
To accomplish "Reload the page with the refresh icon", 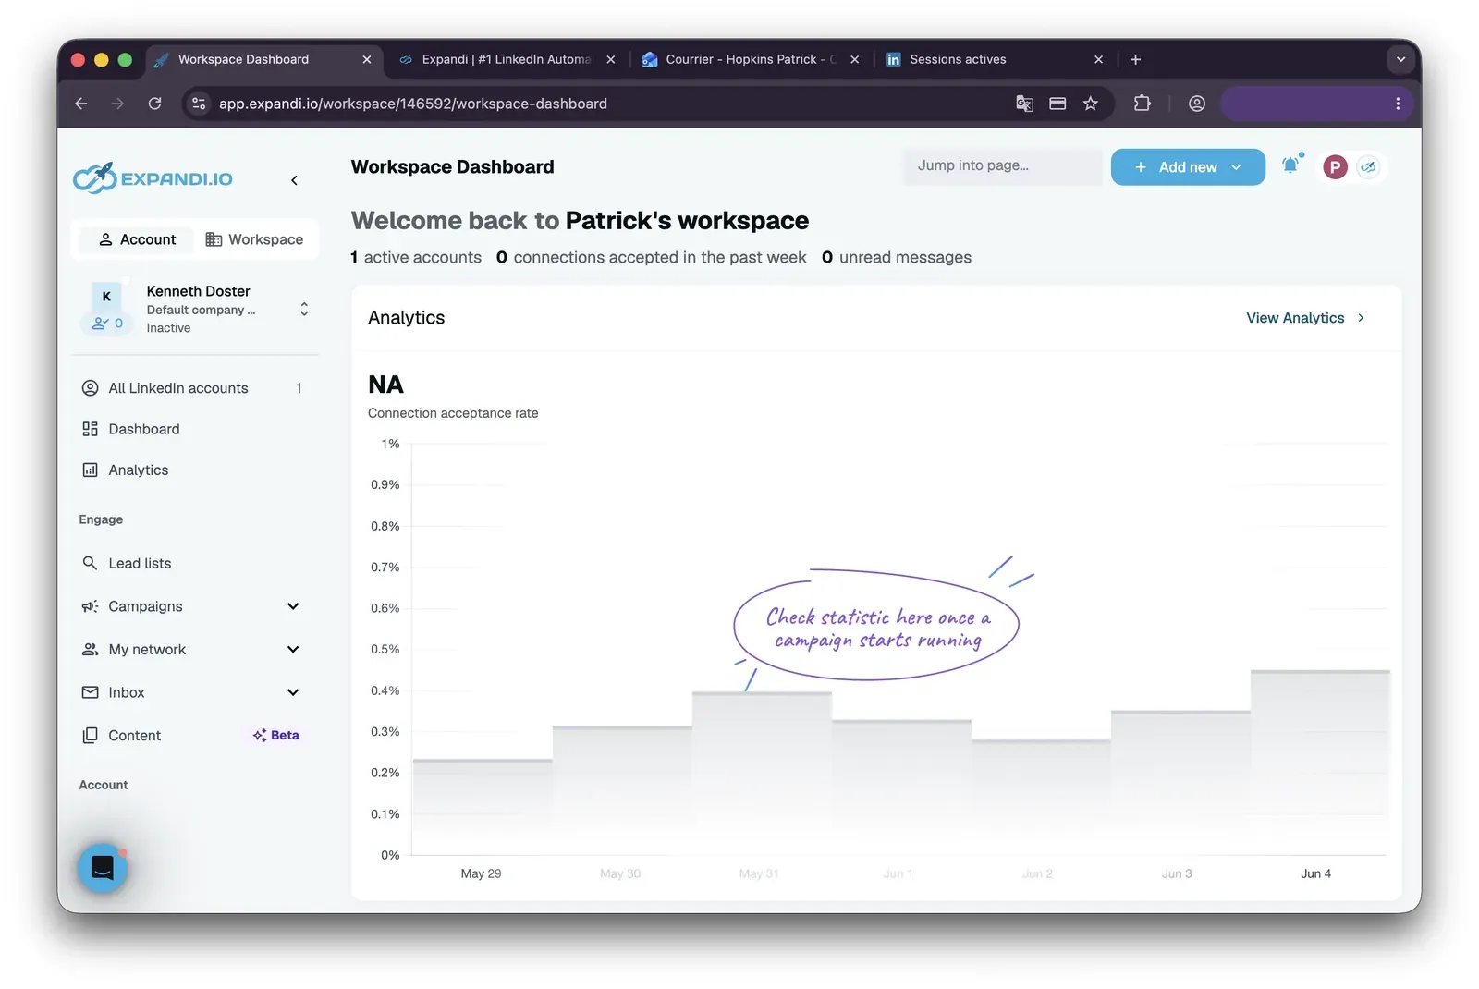I will pos(155,104).
